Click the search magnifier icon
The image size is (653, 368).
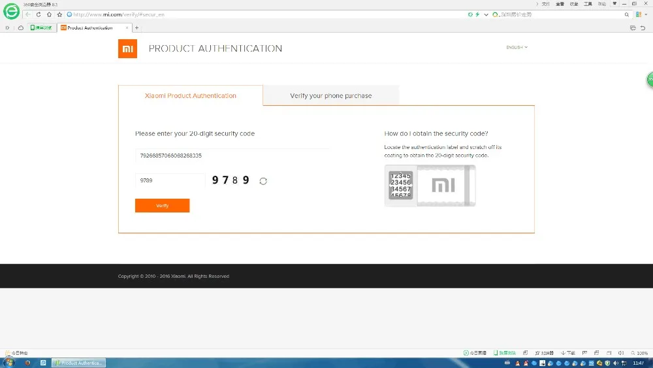(627, 14)
